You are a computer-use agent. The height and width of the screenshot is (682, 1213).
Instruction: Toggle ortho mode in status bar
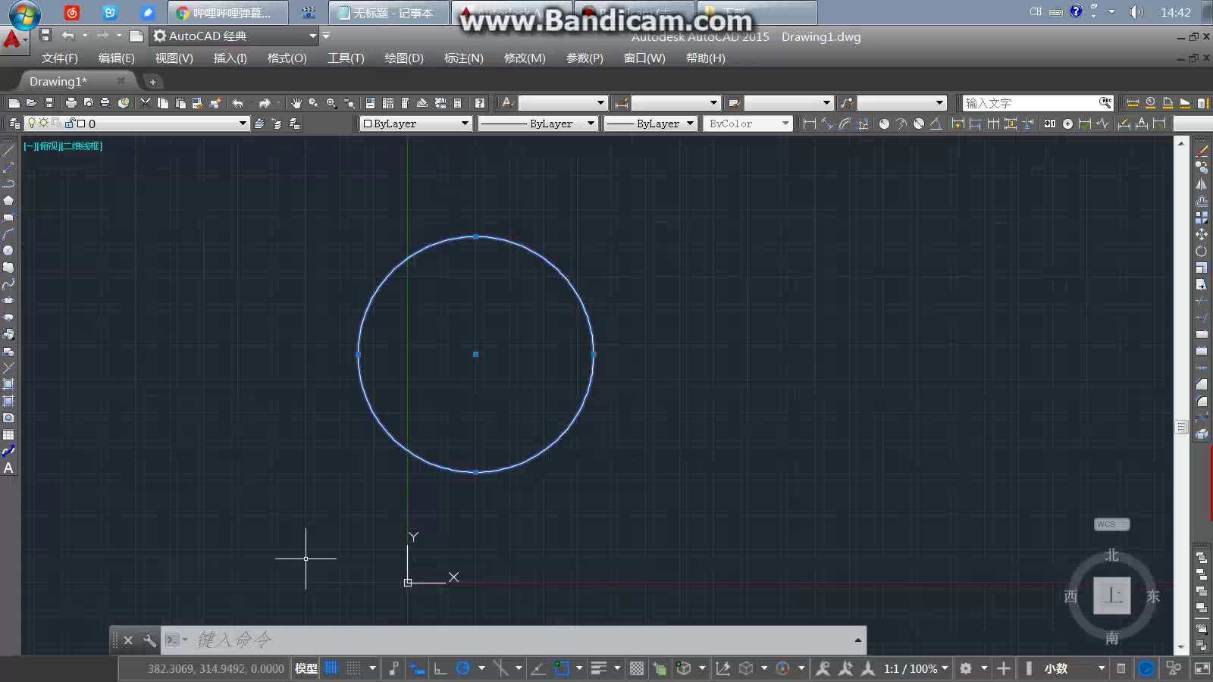[440, 668]
